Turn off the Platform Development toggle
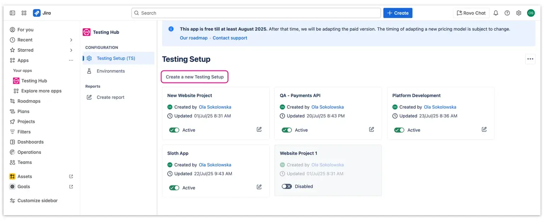The height and width of the screenshot is (220, 544). pos(399,130)
